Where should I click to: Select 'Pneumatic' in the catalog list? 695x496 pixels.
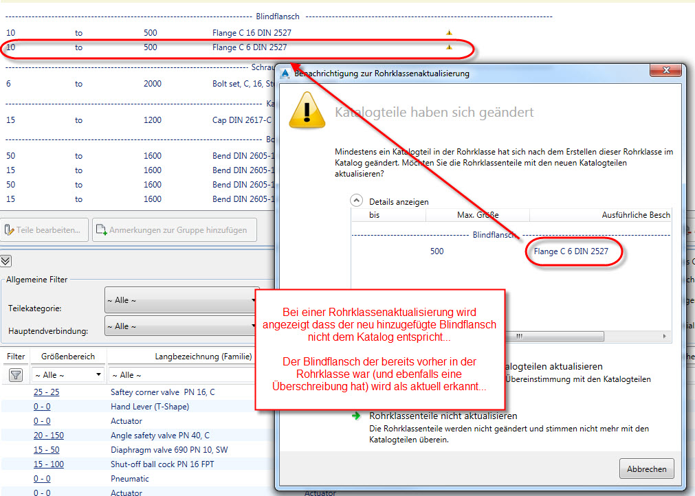point(129,479)
